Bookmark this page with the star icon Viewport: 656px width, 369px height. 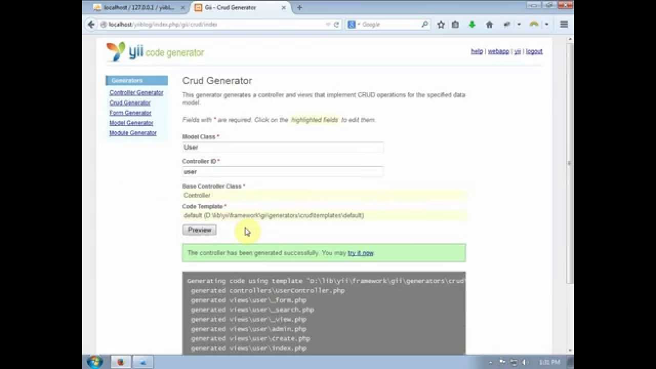[441, 24]
